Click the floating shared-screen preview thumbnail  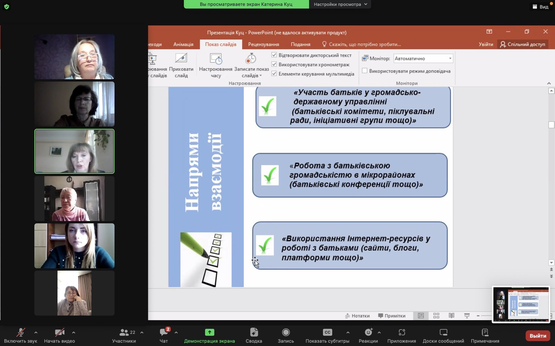pos(521,304)
